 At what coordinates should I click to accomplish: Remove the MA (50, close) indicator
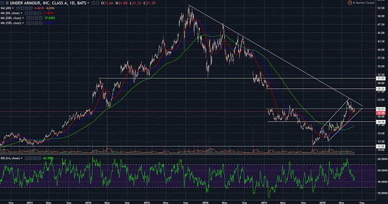click(39, 13)
